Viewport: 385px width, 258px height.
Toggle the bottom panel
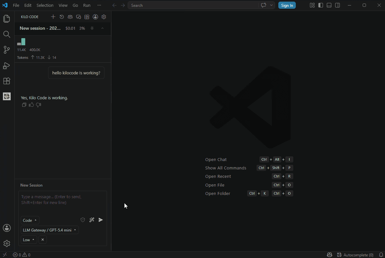coord(329,5)
